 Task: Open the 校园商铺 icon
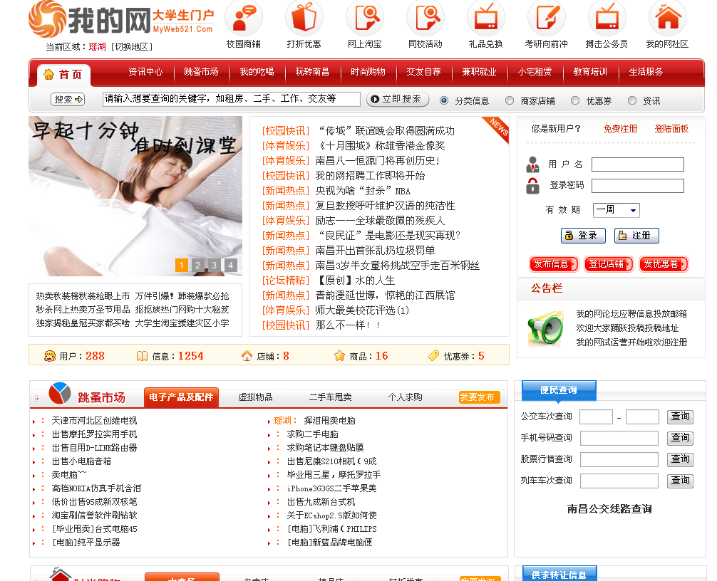coord(244,19)
